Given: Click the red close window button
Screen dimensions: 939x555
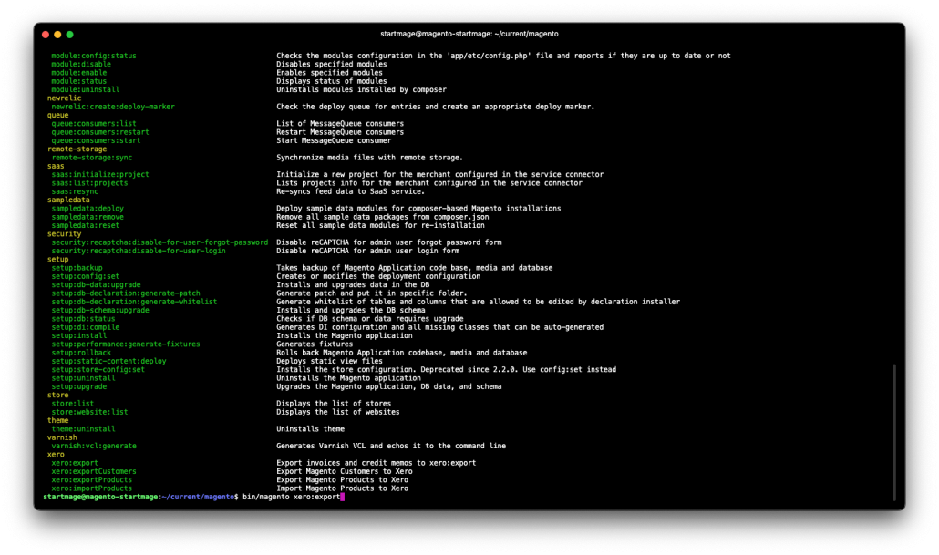Looking at the screenshot, I should coord(46,35).
